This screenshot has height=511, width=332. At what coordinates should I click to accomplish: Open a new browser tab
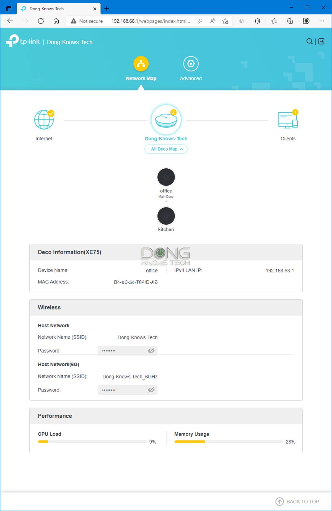click(x=107, y=9)
